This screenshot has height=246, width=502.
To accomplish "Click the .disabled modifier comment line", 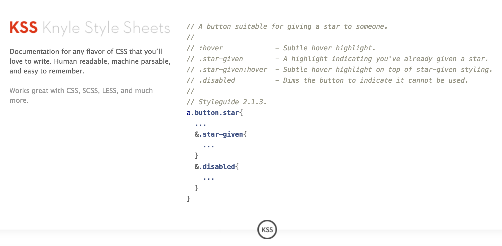I will (327, 80).
